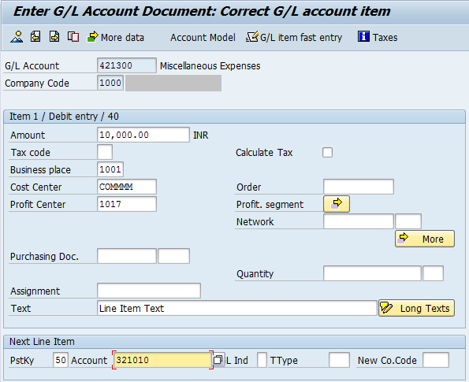
Task: Click the New Co.Code field
Action: coord(436,360)
